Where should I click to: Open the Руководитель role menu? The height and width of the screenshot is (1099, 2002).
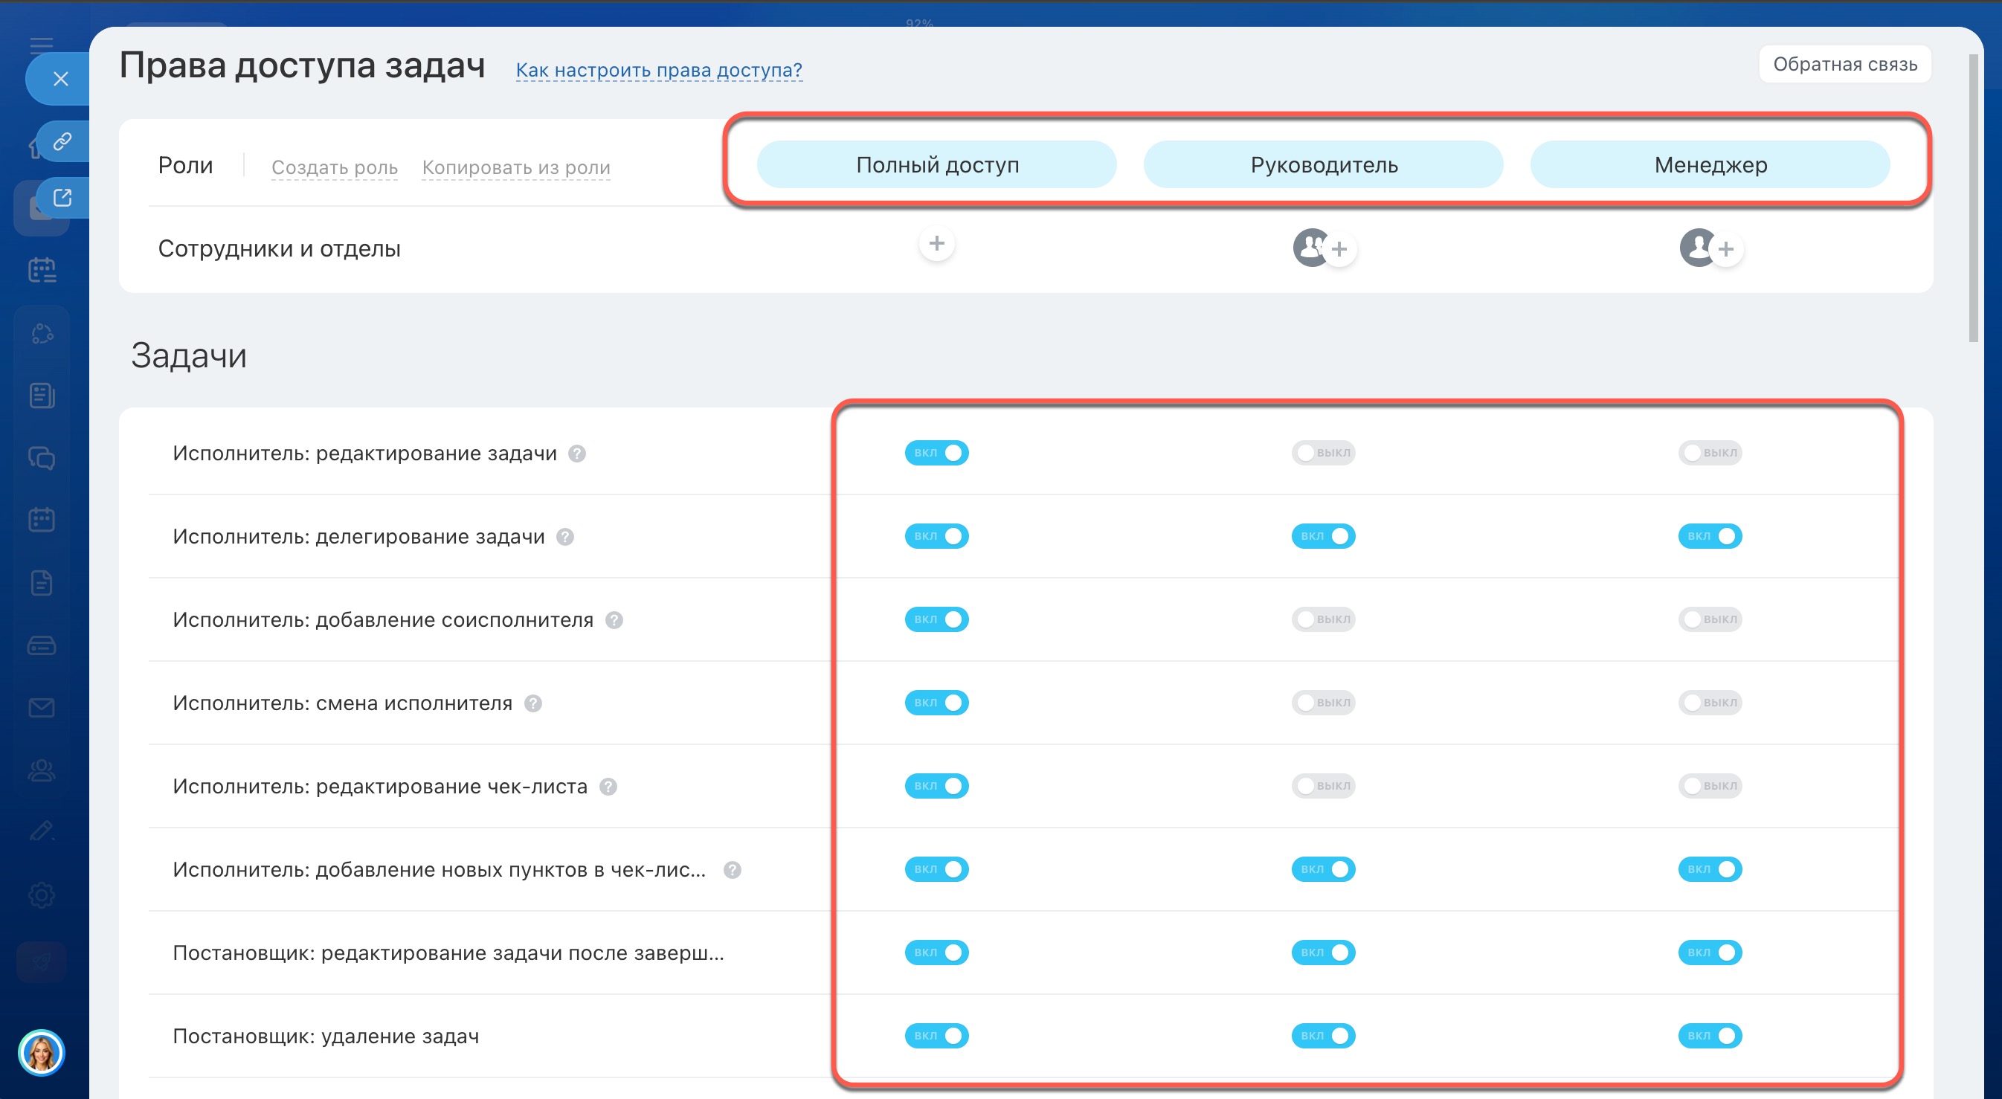pyautogui.click(x=1323, y=165)
